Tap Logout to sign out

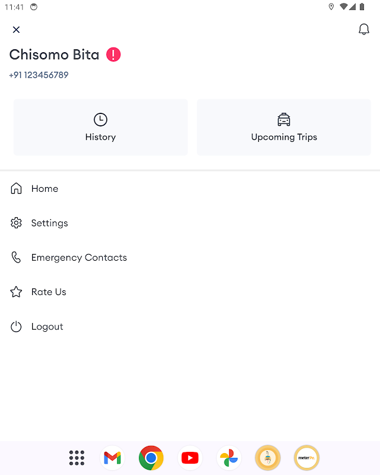(47, 327)
